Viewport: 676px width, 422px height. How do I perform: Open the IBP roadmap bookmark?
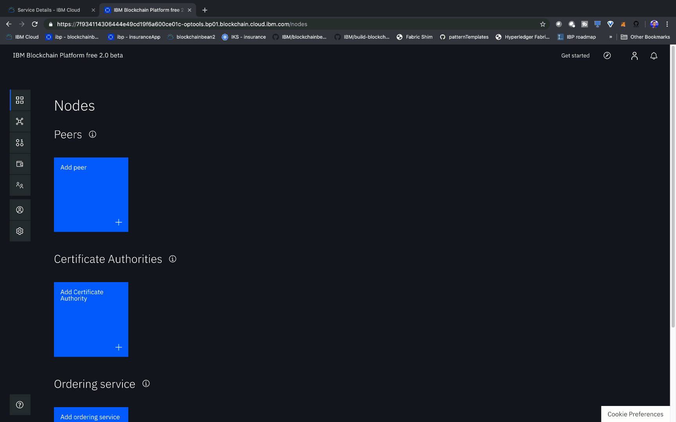pos(577,37)
